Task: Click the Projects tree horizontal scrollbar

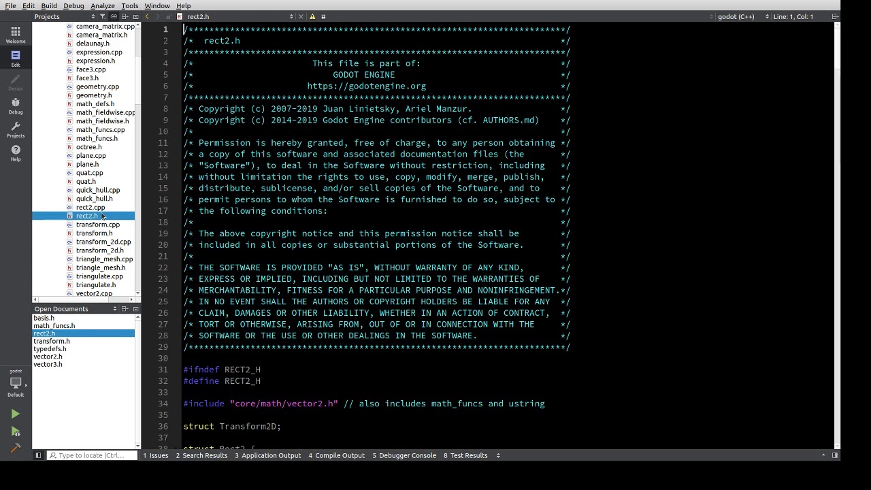Action: 84,299
